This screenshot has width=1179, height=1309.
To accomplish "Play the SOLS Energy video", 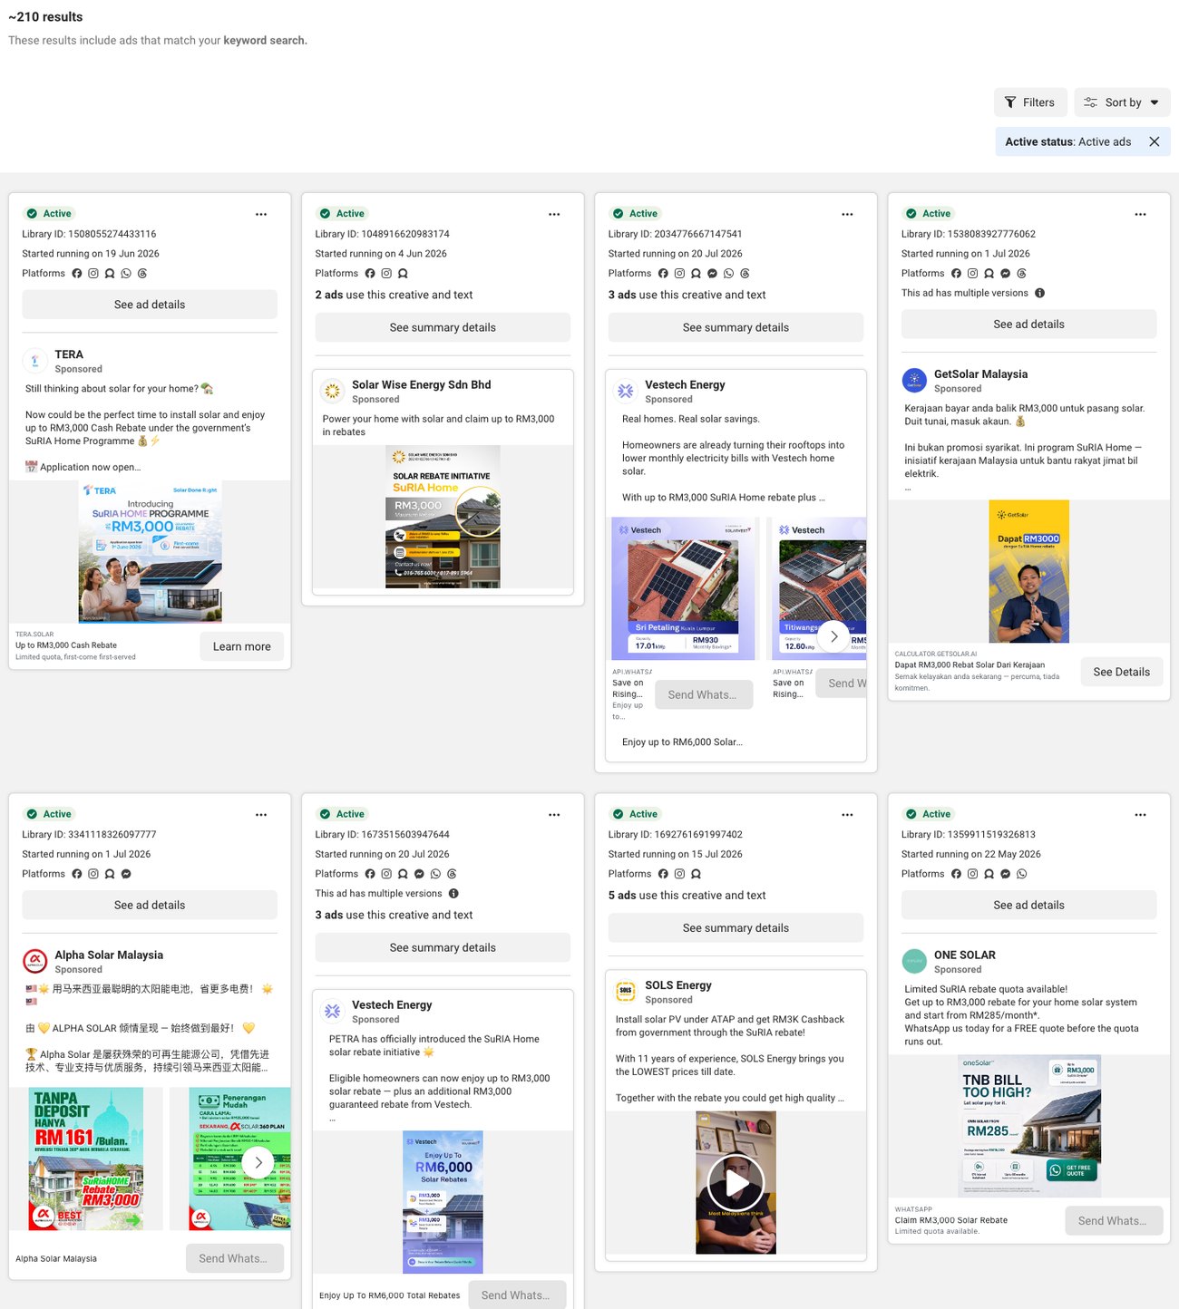I will 736,1183.
